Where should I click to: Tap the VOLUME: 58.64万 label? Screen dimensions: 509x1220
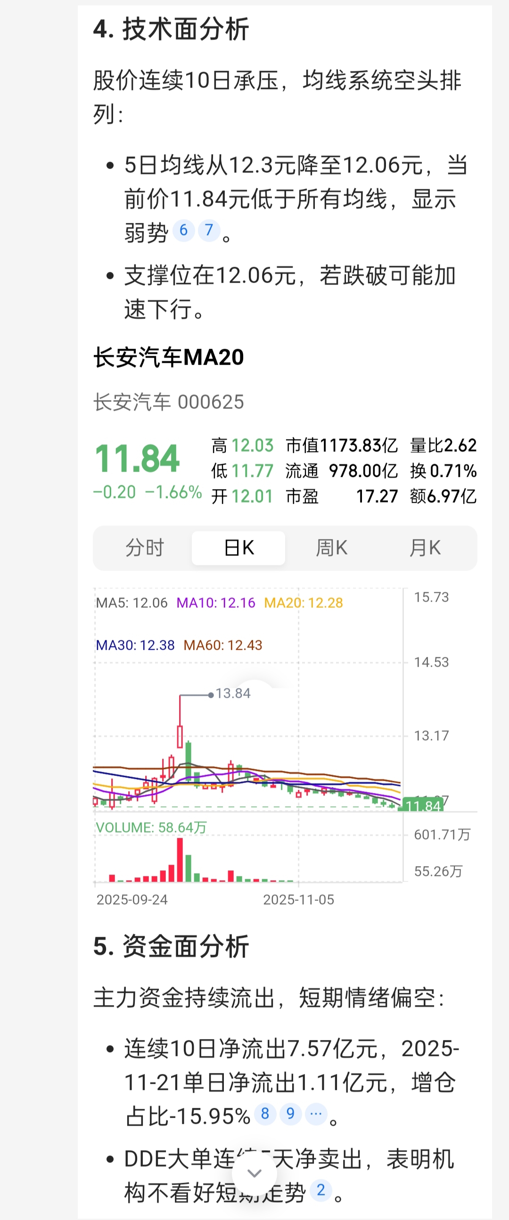click(151, 827)
